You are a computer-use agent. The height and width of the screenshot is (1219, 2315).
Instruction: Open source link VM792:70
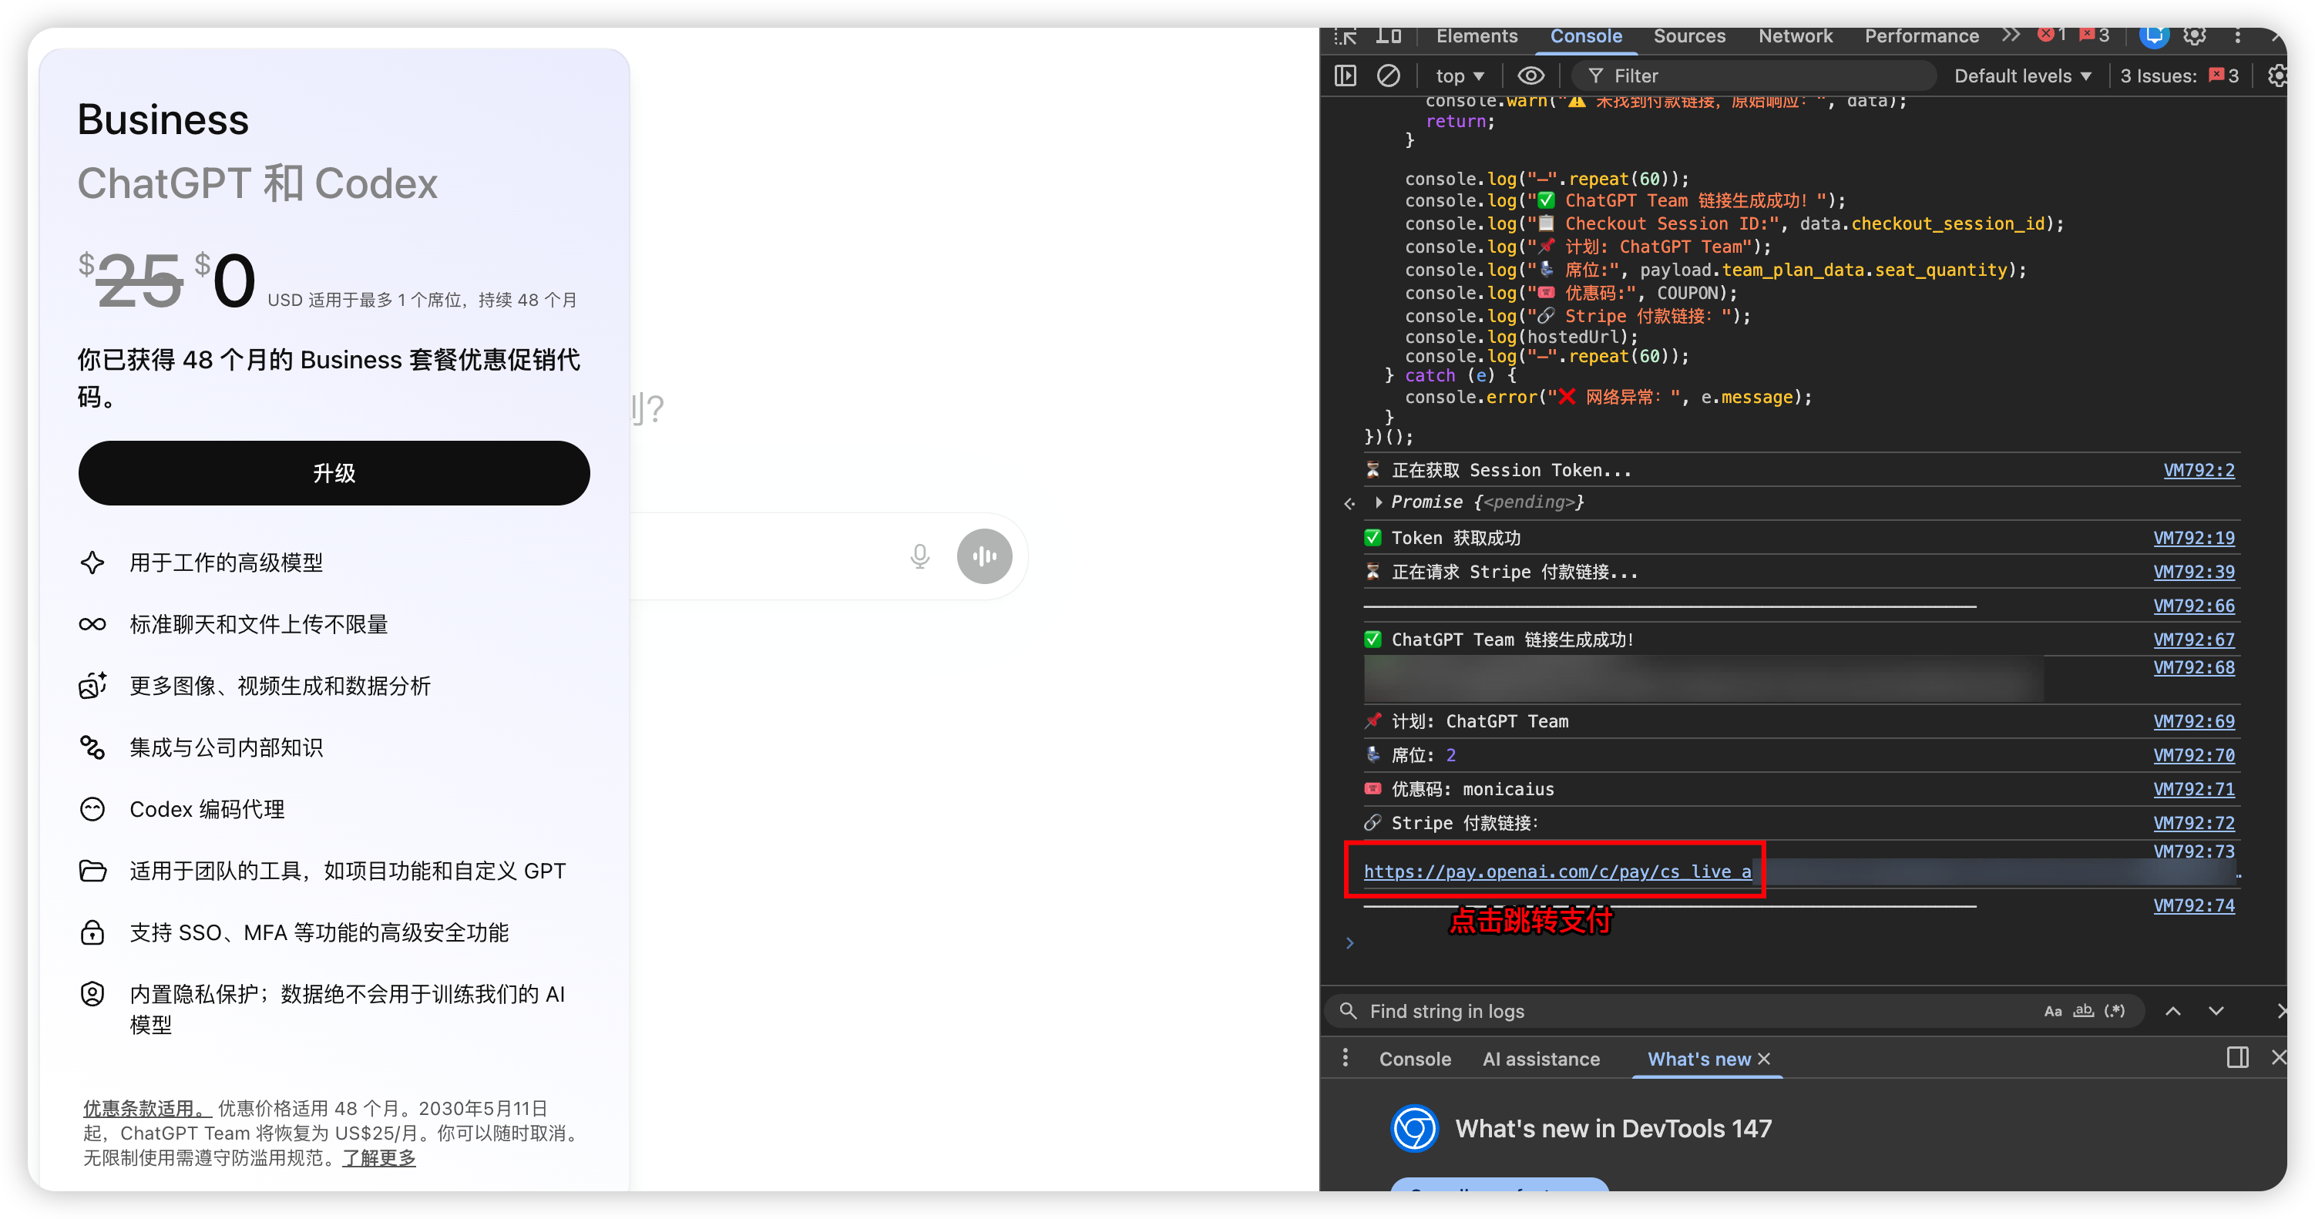[2194, 755]
